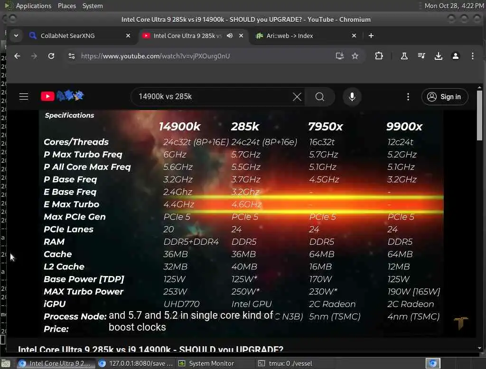The height and width of the screenshot is (369, 486).
Task: Click the clock showing Mon Oct 28
Action: coord(454,6)
